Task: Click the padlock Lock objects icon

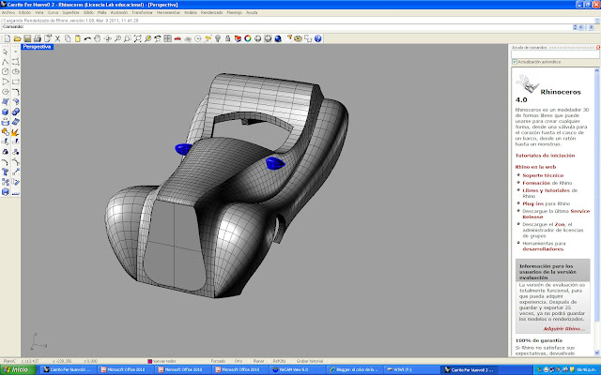Action: pos(227,38)
